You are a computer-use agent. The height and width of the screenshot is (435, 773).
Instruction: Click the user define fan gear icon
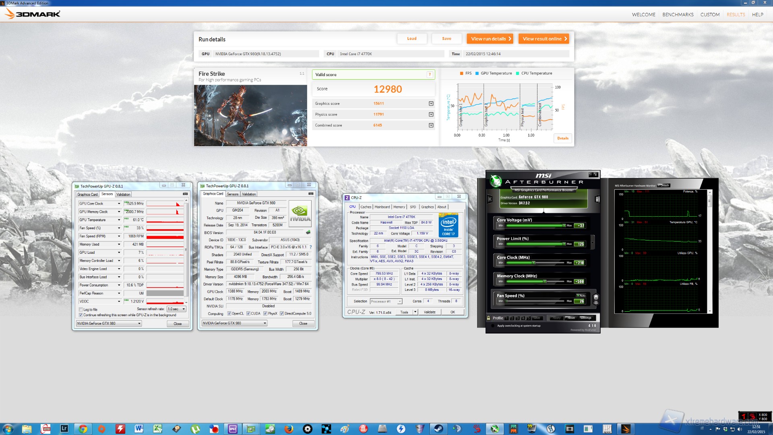[596, 298]
